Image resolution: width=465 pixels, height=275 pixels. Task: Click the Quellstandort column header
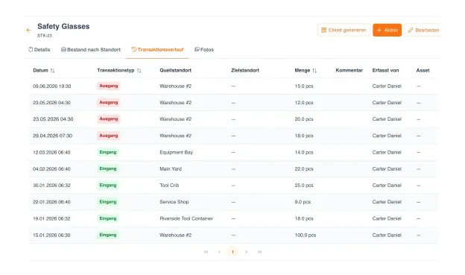click(176, 70)
